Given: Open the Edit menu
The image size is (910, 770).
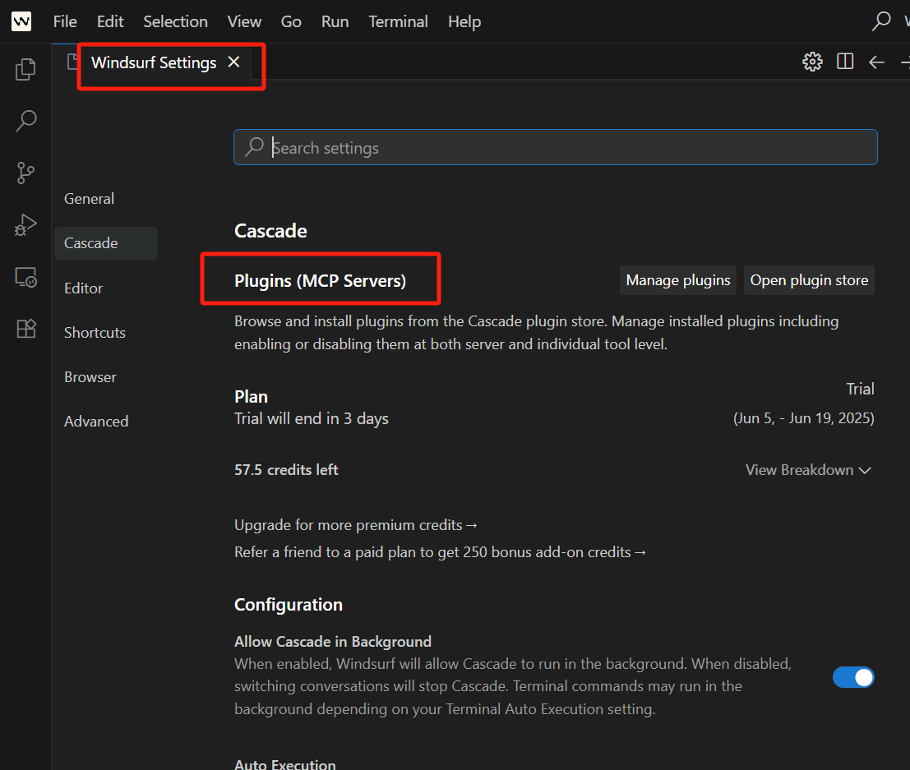Looking at the screenshot, I should coord(110,21).
